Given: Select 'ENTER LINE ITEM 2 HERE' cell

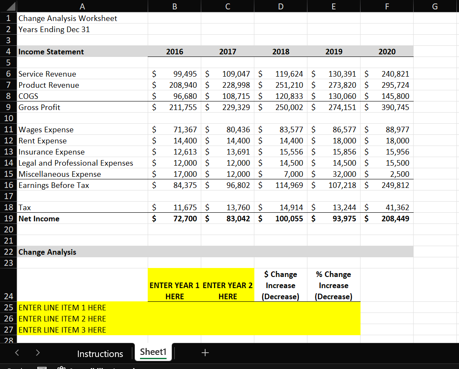Looking at the screenshot, I should coord(82,318).
